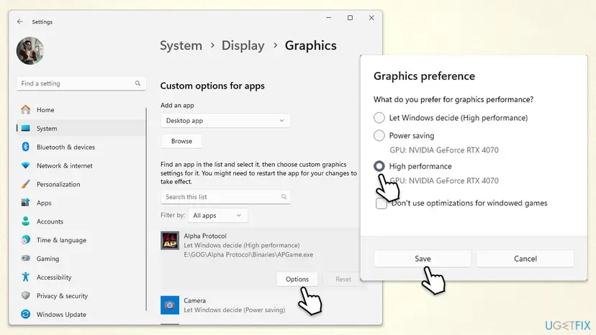Select System in the sidebar

click(x=81, y=129)
